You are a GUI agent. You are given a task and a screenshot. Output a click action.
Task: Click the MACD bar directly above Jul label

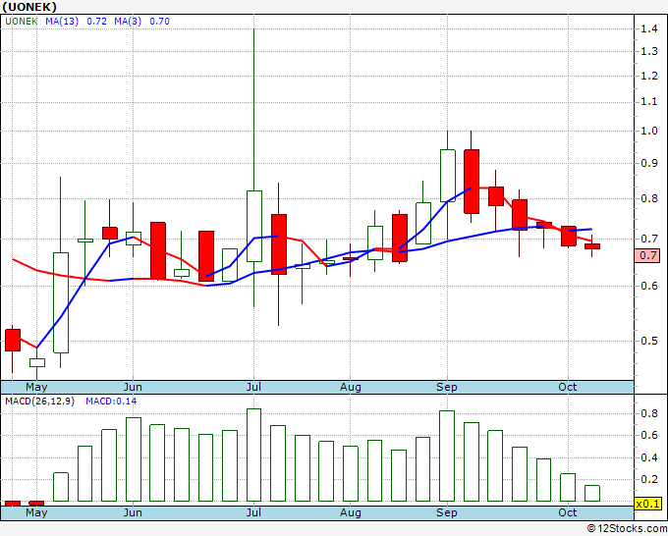click(x=254, y=456)
